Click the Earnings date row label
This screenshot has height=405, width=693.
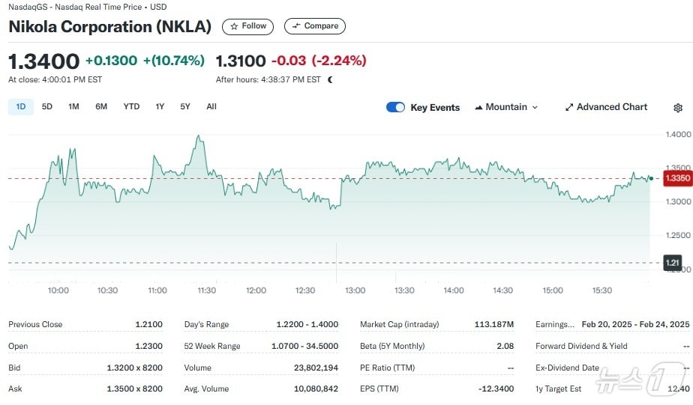pos(554,324)
